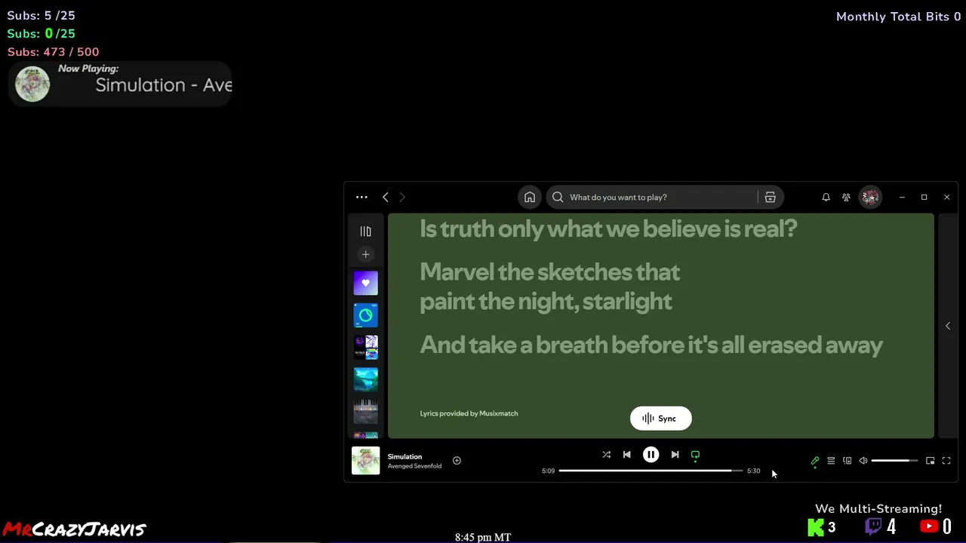966x543 pixels.
Task: Click the search magnifier icon
Action: (x=558, y=198)
